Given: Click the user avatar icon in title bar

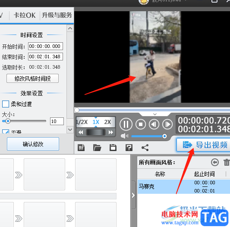Looking at the screenshot, I should tap(144, 2).
